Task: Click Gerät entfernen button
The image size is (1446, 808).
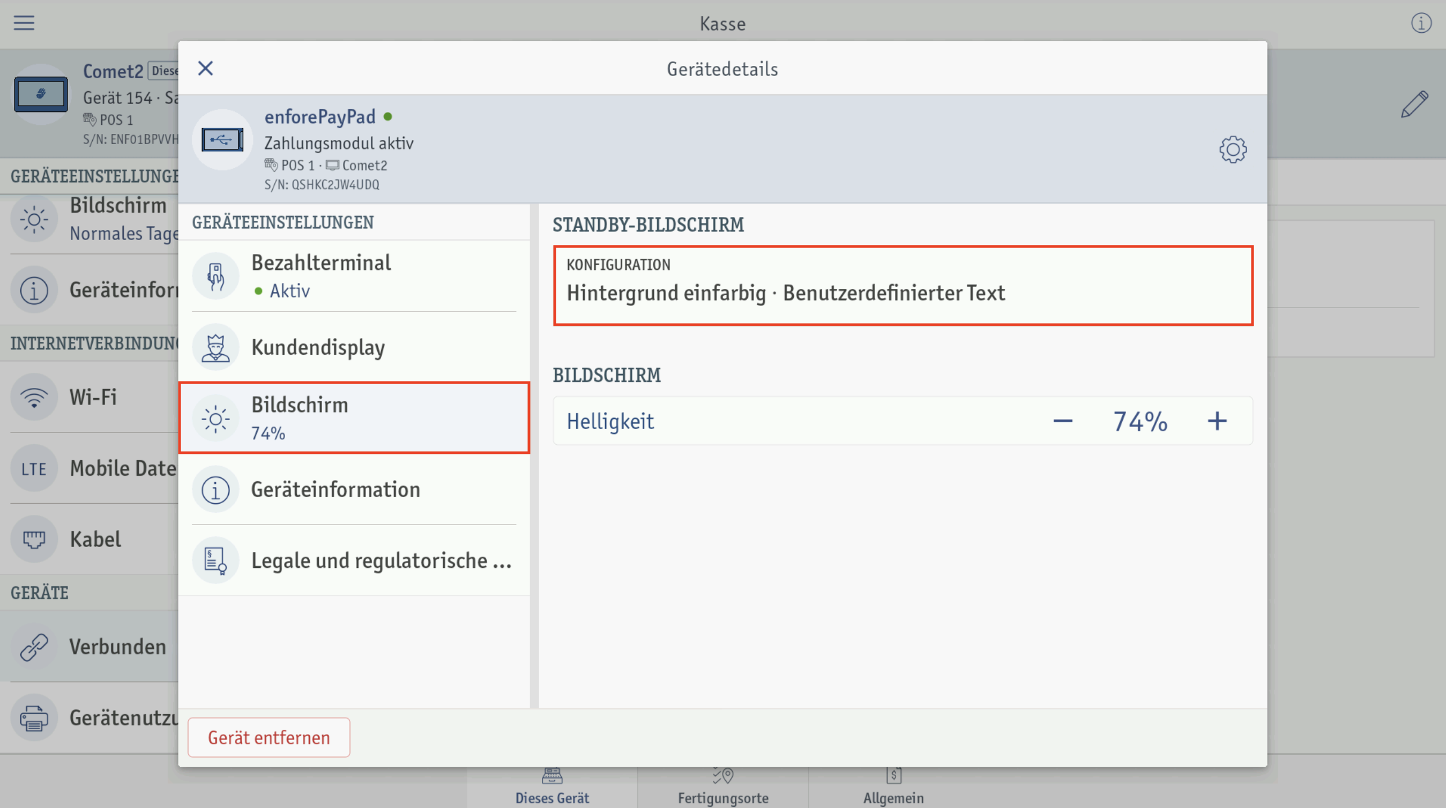Action: 269,737
